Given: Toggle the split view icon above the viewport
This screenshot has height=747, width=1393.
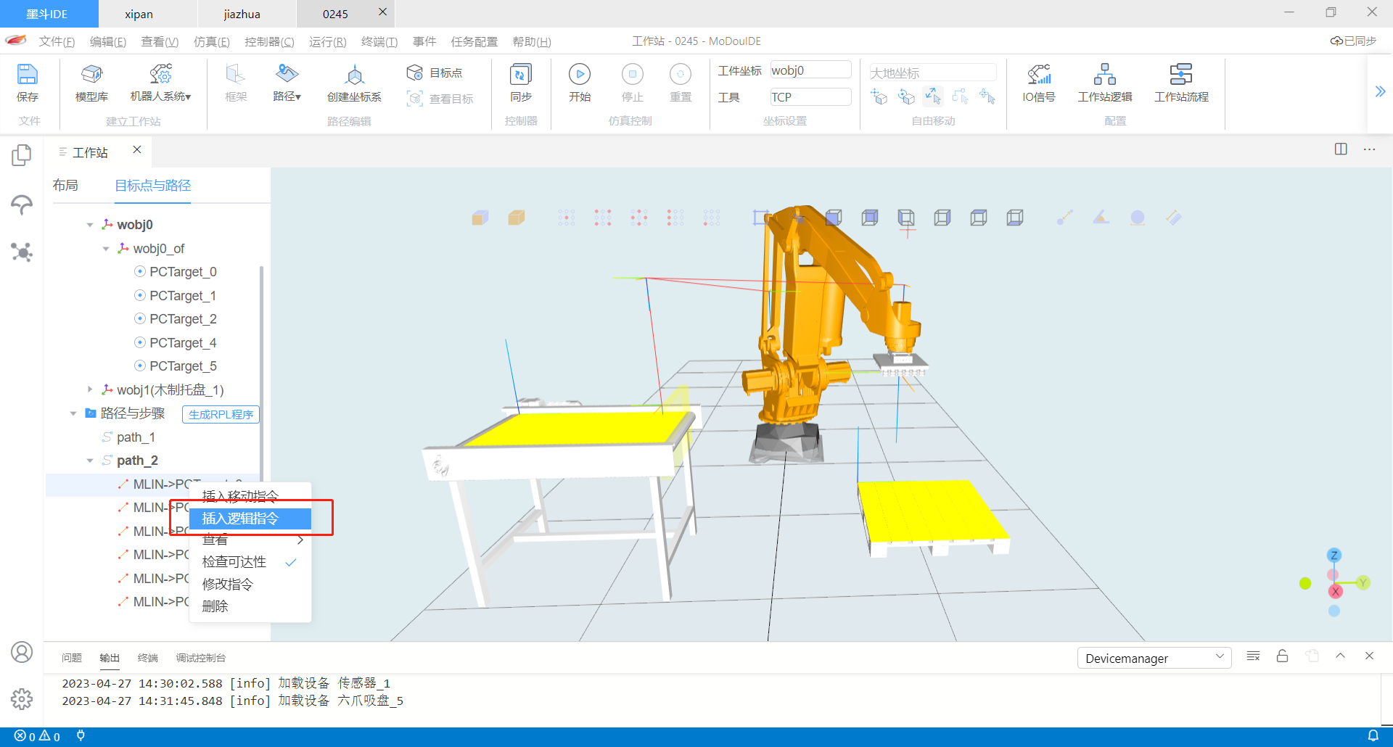Looking at the screenshot, I should (x=1339, y=149).
